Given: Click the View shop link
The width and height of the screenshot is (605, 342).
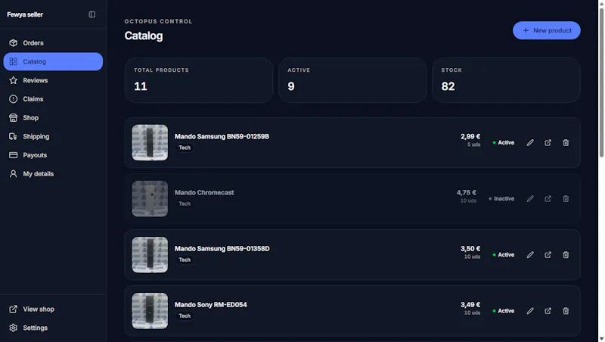Looking at the screenshot, I should coord(53,309).
